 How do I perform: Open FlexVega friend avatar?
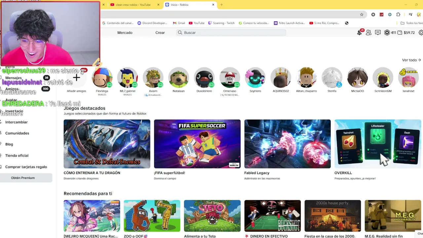pos(102,78)
